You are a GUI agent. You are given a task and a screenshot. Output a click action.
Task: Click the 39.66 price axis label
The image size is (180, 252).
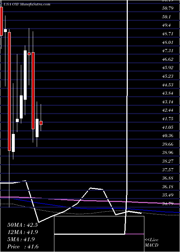[x=168, y=144]
